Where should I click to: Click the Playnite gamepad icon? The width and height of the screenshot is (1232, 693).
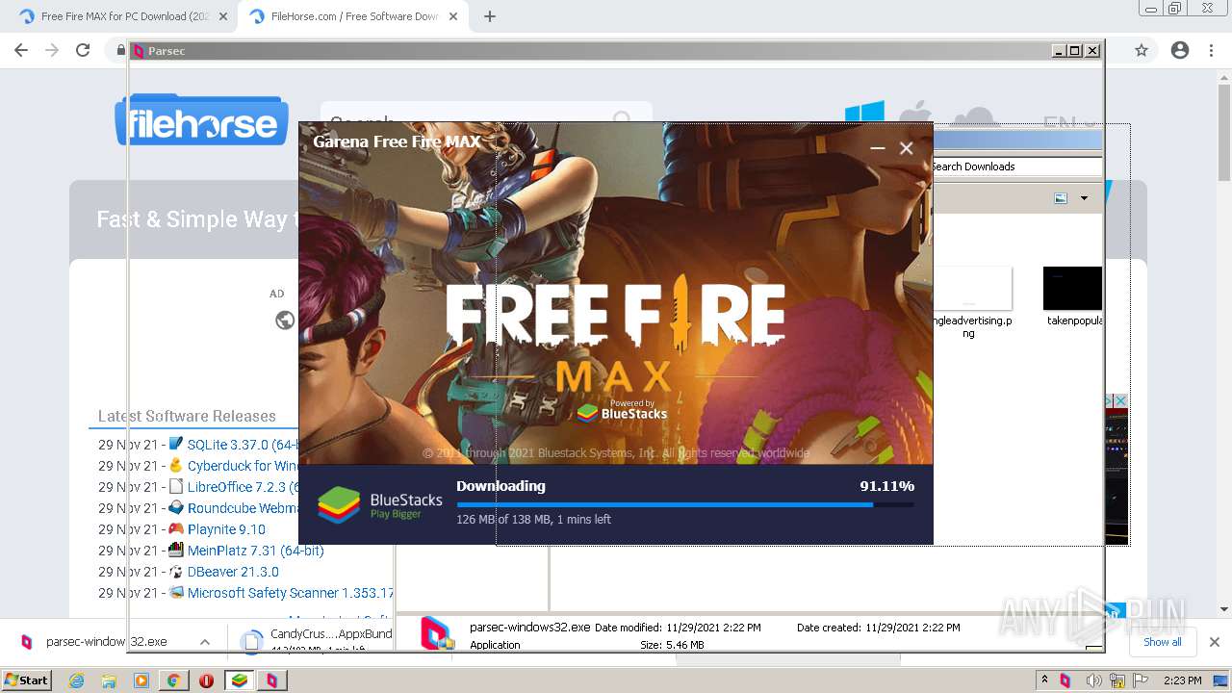tap(176, 528)
